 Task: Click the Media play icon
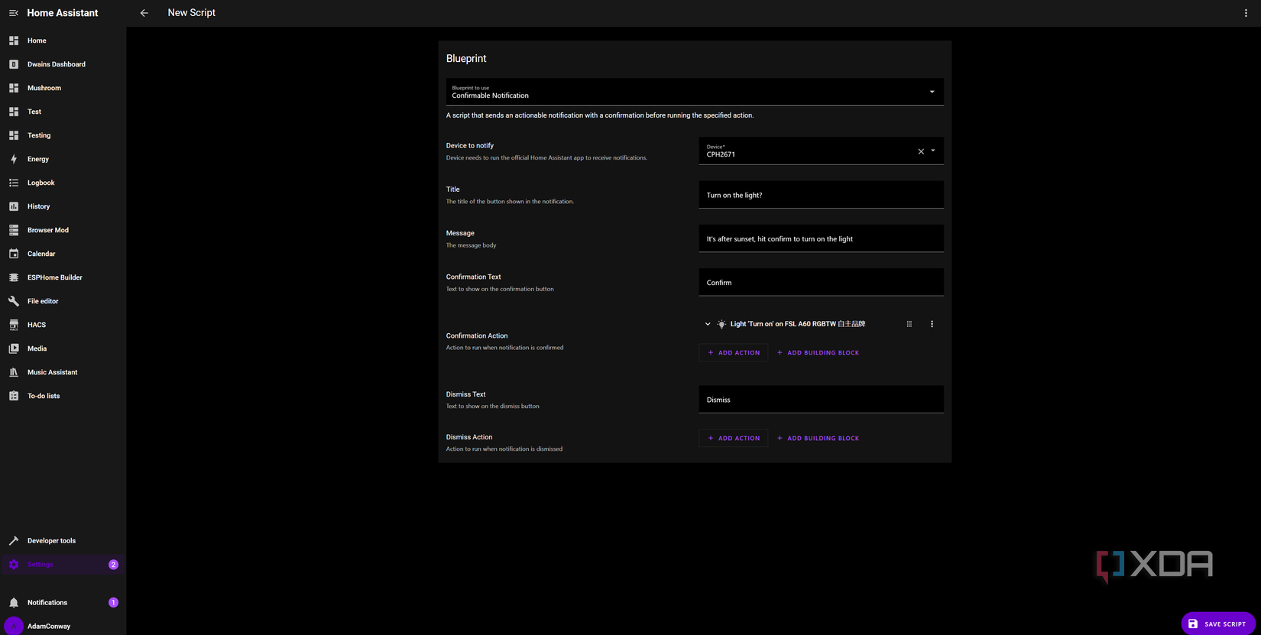pyautogui.click(x=14, y=348)
